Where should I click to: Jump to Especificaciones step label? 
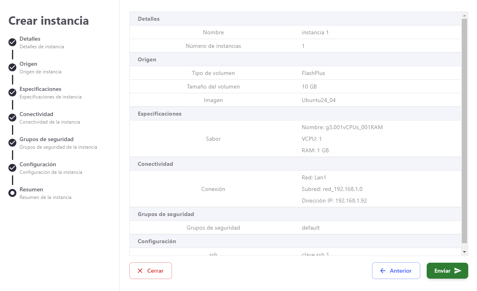click(x=40, y=89)
